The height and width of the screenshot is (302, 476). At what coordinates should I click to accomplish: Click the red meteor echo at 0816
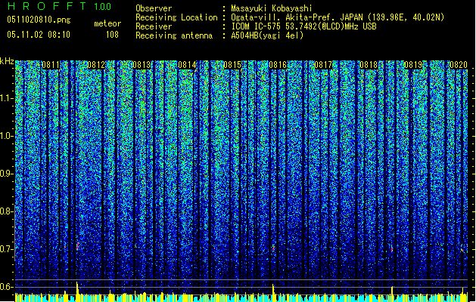pos(273,248)
